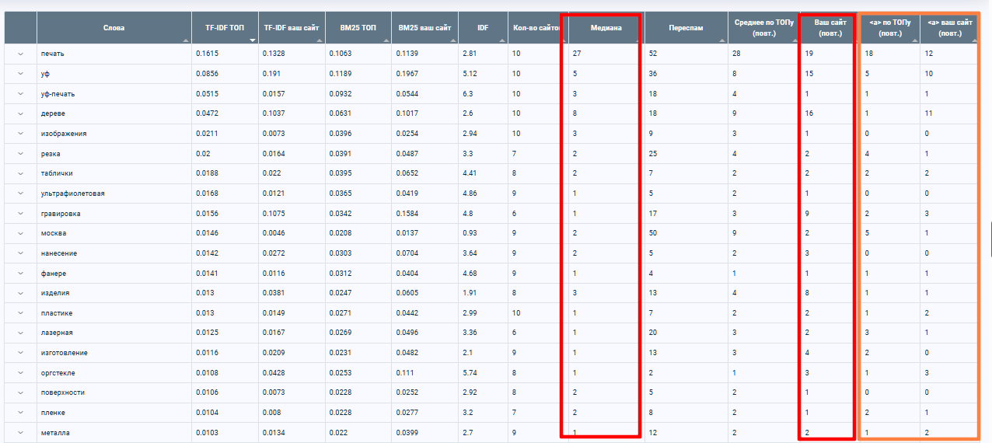This screenshot has height=443, width=992.
Task: Click the BM25 value 0.0704
Action: pyautogui.click(x=407, y=253)
